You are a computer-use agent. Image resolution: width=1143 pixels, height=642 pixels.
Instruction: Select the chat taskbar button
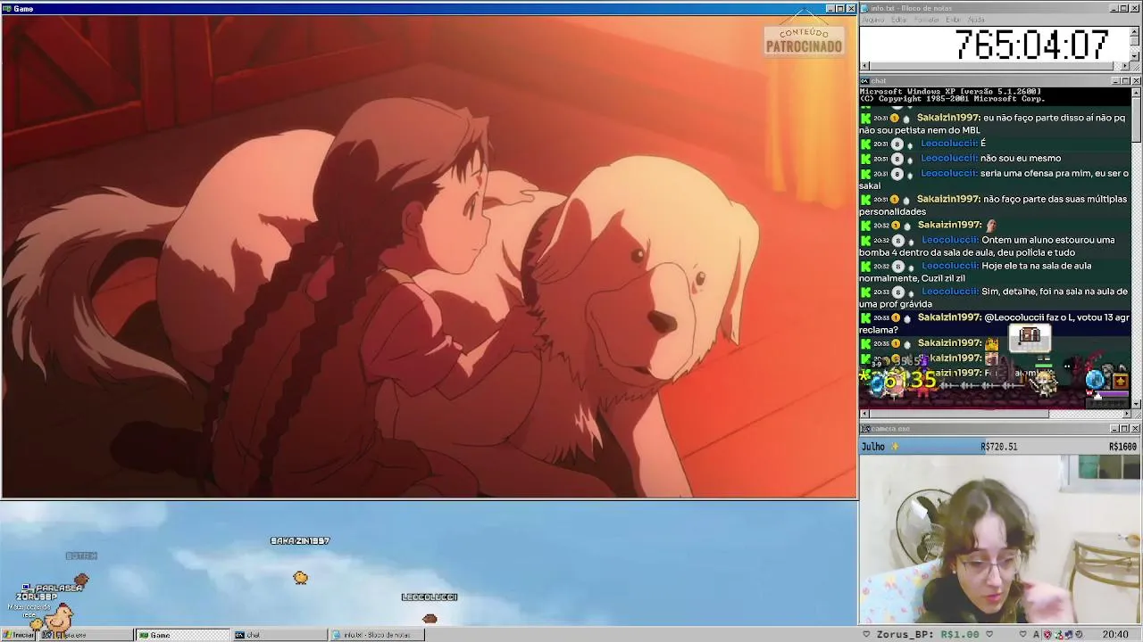(279, 635)
